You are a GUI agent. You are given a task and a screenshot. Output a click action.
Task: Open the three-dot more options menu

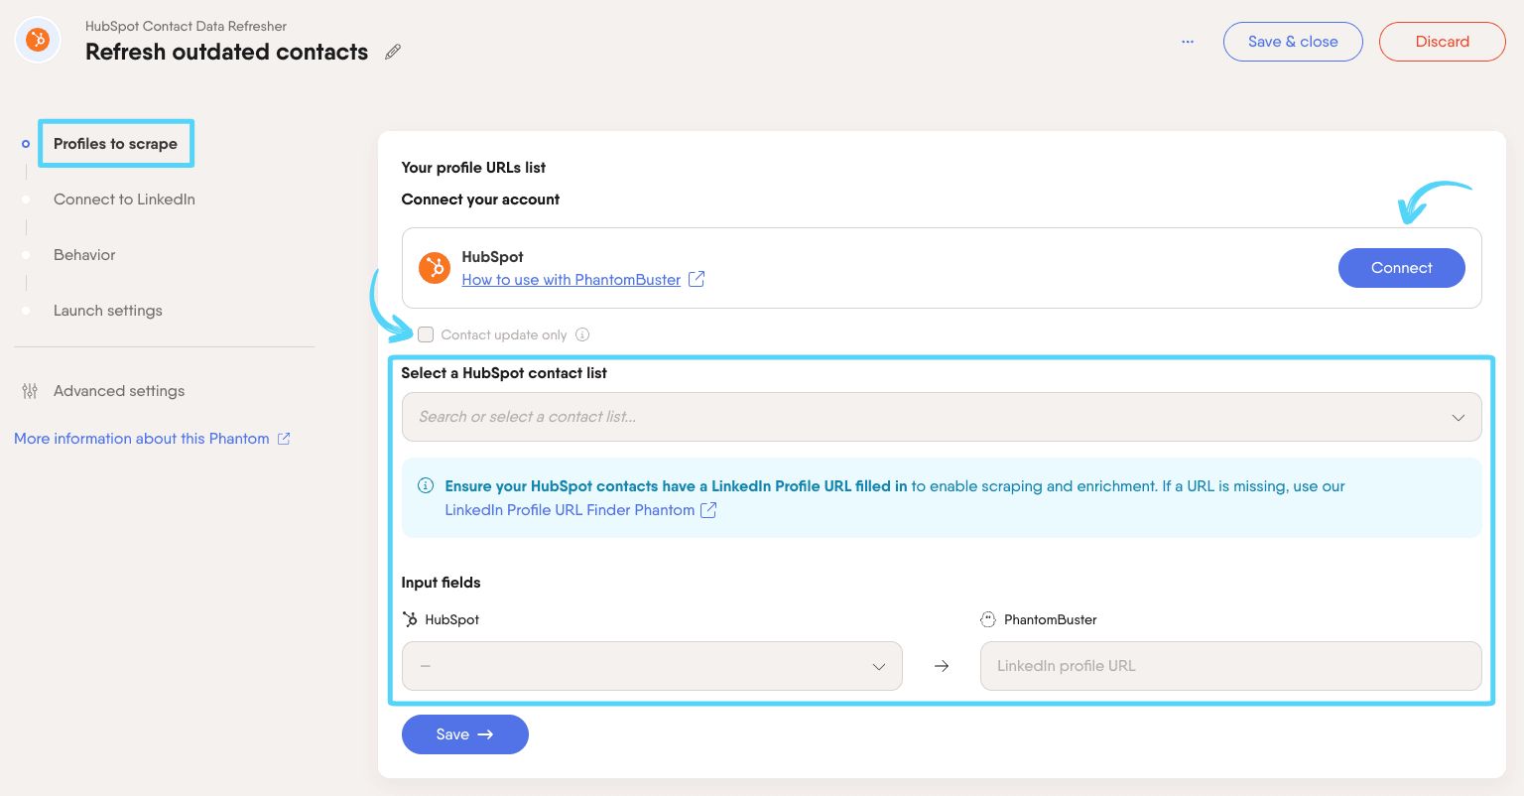(1188, 42)
